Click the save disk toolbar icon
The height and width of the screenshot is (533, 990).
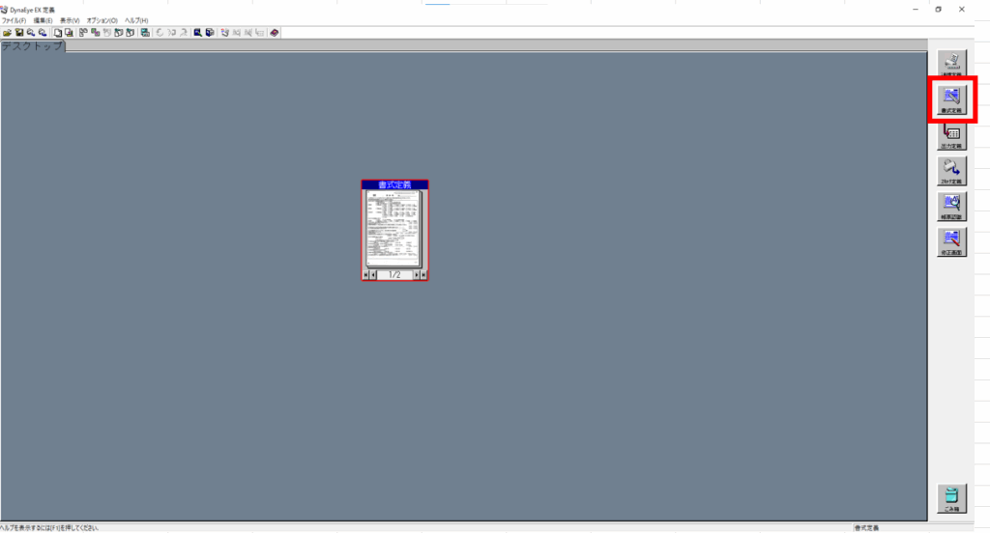point(18,32)
